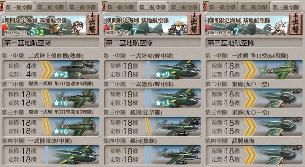Switch to 第三航空隊 tab in left panel
Screen dimensions: 305x167
tap(82, 7)
